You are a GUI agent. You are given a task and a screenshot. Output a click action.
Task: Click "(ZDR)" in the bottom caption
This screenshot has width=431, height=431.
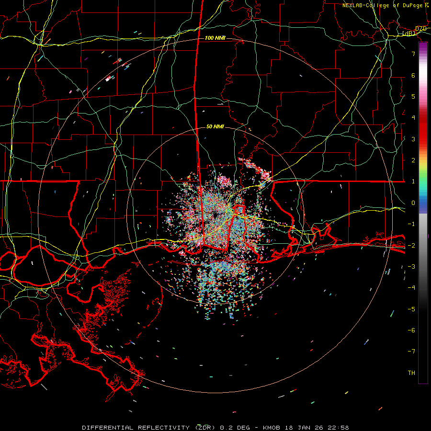(205, 428)
